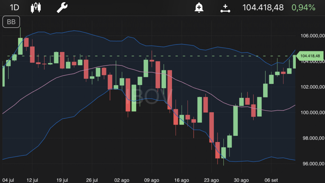Select the green 104.418,48 price tag on axis

coord(310,56)
